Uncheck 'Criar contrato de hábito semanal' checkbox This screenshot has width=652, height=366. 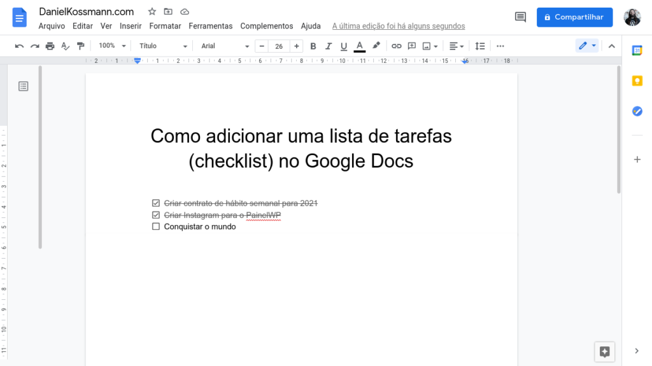156,203
